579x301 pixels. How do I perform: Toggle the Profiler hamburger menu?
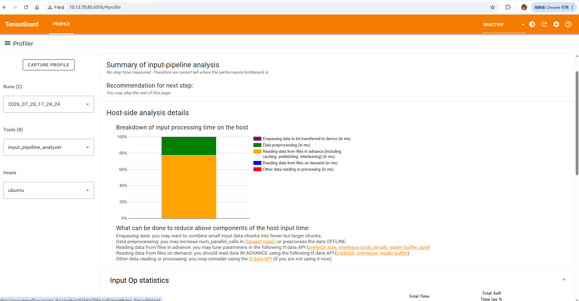click(8, 43)
